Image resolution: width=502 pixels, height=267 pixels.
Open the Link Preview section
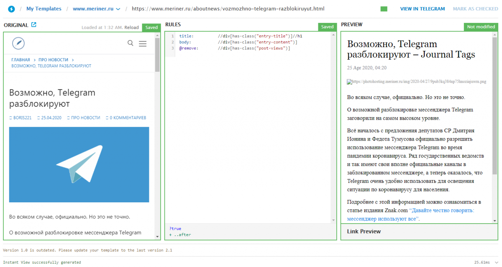420,232
